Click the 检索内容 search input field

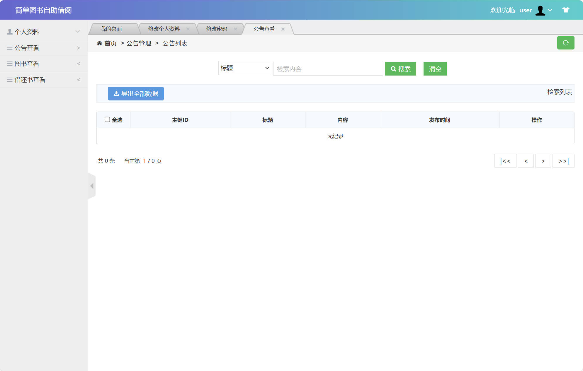pyautogui.click(x=328, y=69)
